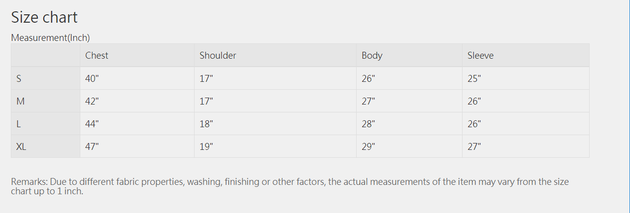Select the Body column header
Image resolution: width=630 pixels, height=213 pixels.
pyautogui.click(x=409, y=55)
